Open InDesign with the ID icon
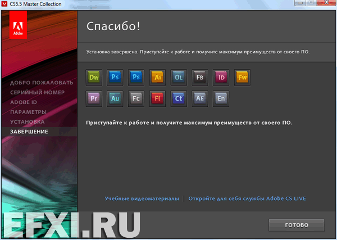Screen dimensions: 337x240 coord(221,78)
